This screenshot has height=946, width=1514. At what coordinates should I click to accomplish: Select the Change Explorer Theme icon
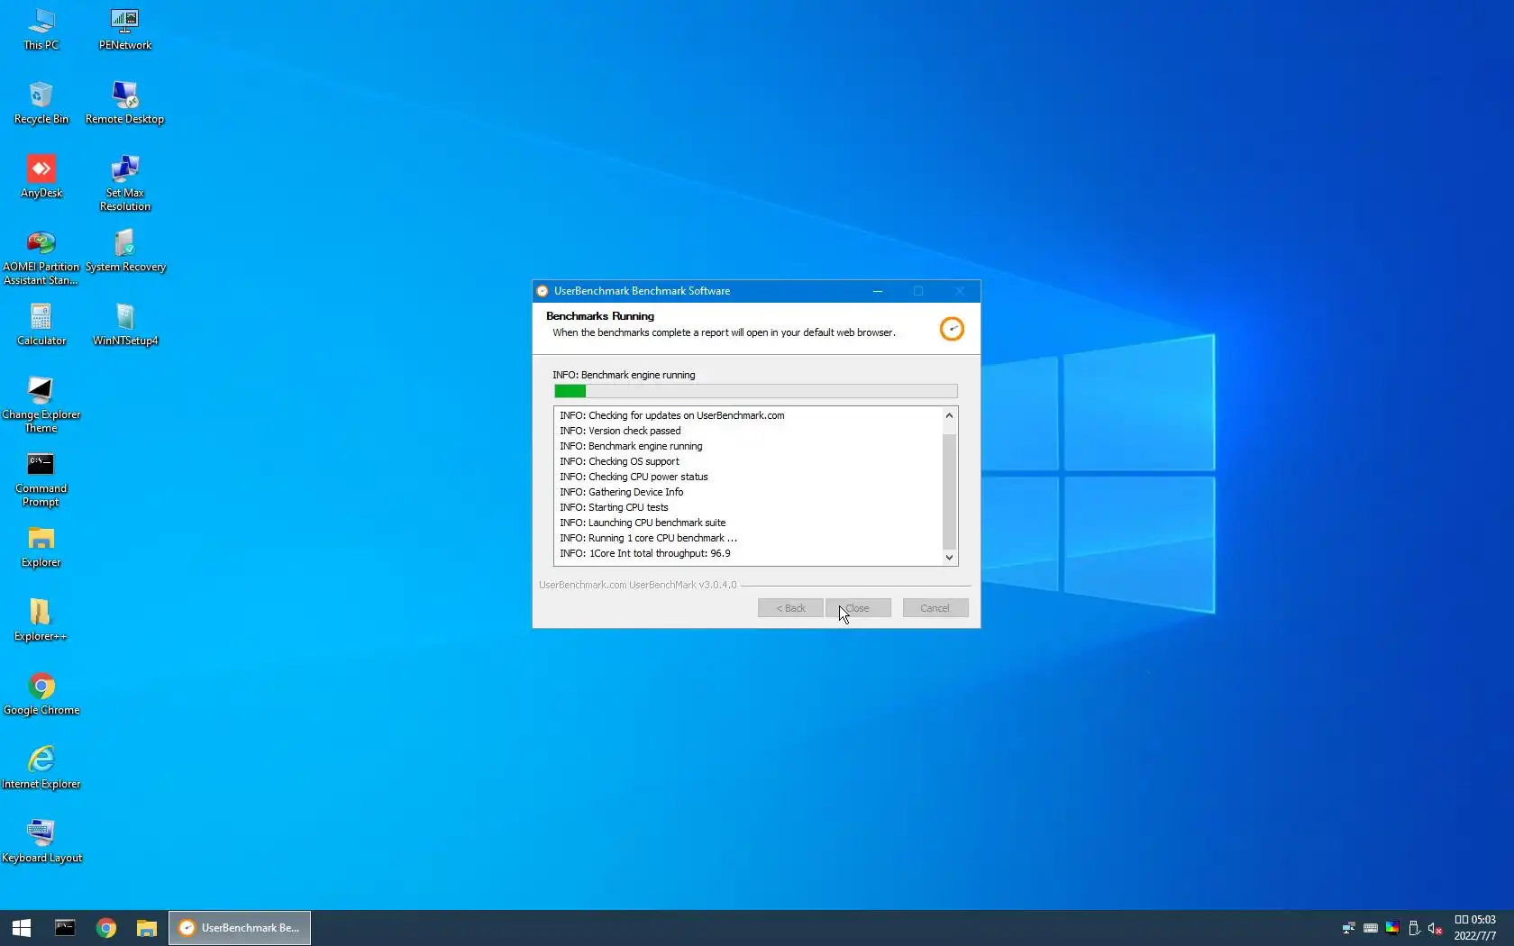click(41, 405)
